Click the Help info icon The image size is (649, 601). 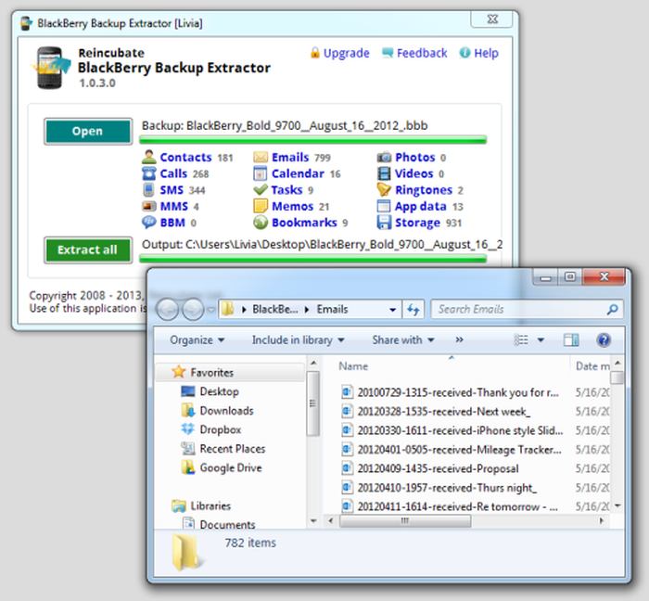point(464,53)
